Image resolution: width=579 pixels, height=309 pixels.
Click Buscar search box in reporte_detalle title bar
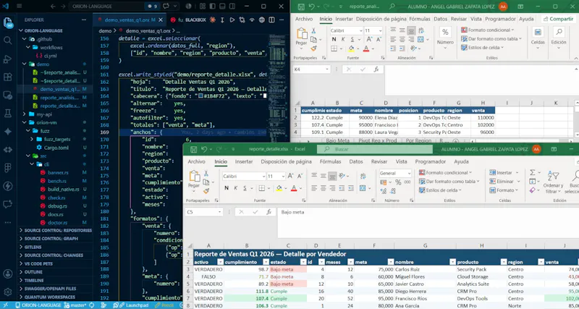pos(375,149)
